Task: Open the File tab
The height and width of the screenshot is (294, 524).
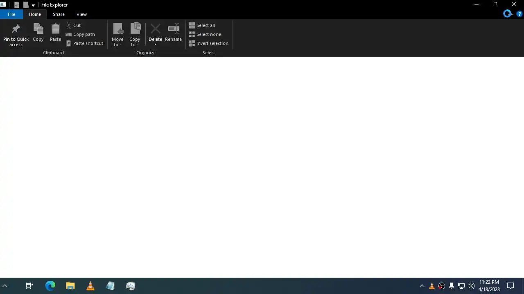Action: 11,14
